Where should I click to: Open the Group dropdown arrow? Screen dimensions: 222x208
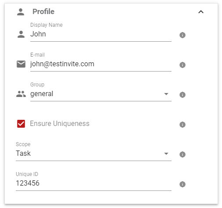pos(166,94)
